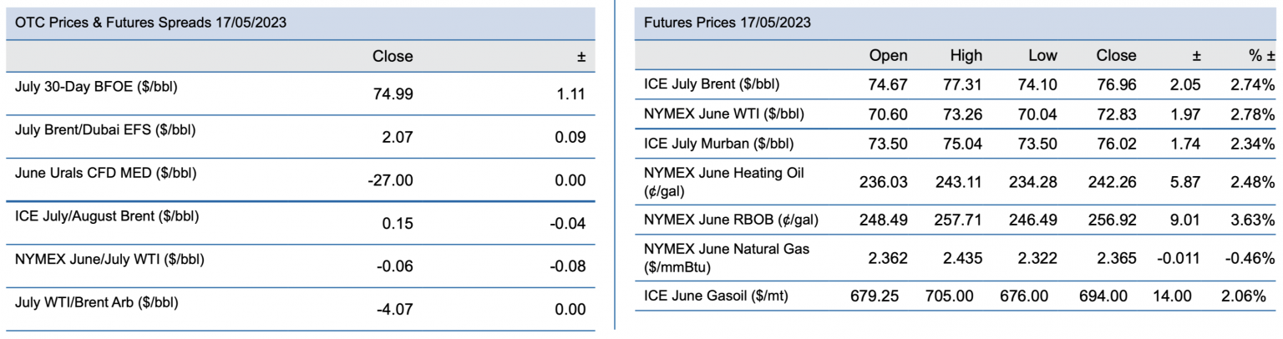The height and width of the screenshot is (339, 1283).
Task: Select ICE July Brent row label
Action: coord(712,83)
